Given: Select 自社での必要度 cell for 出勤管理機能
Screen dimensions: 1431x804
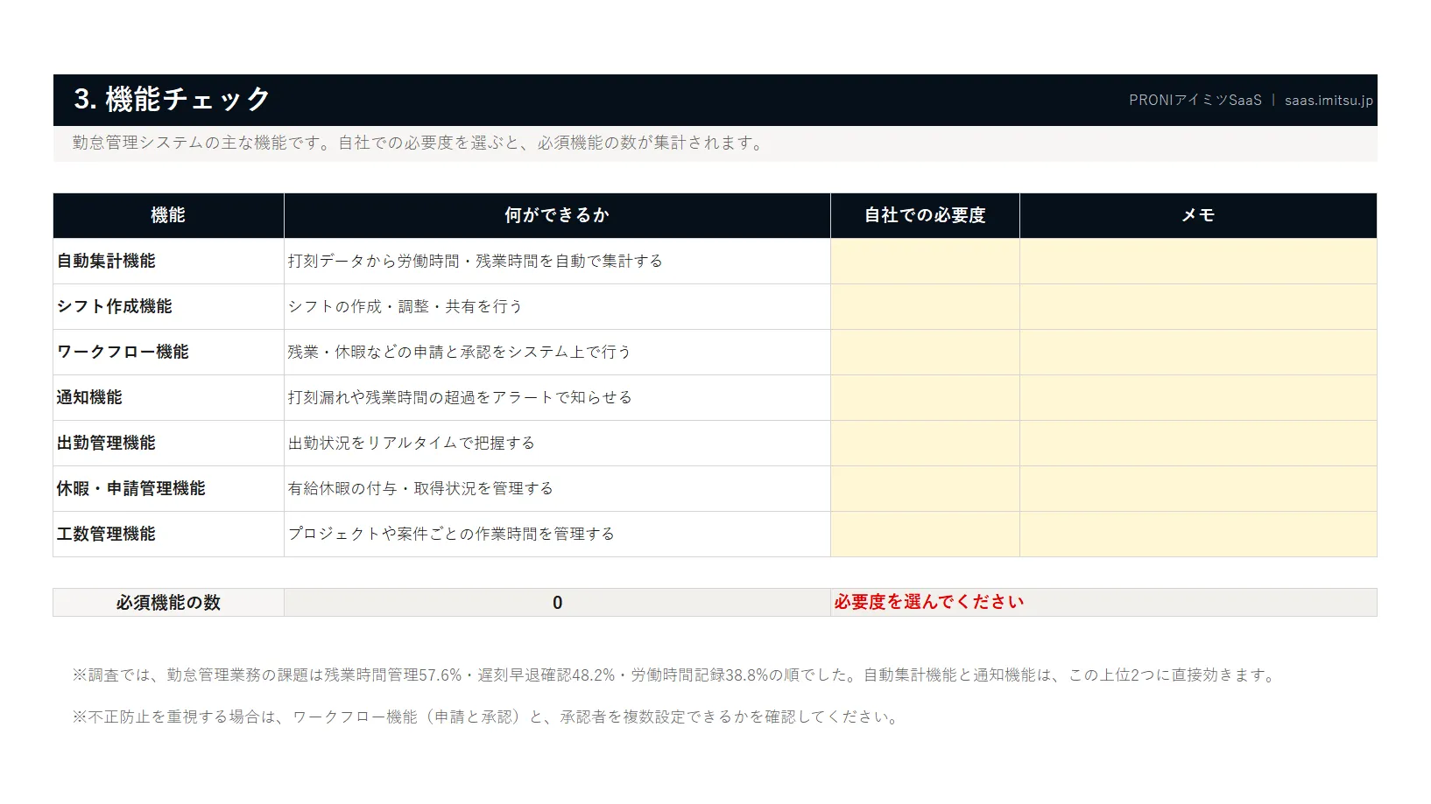Looking at the screenshot, I should click(x=925, y=443).
